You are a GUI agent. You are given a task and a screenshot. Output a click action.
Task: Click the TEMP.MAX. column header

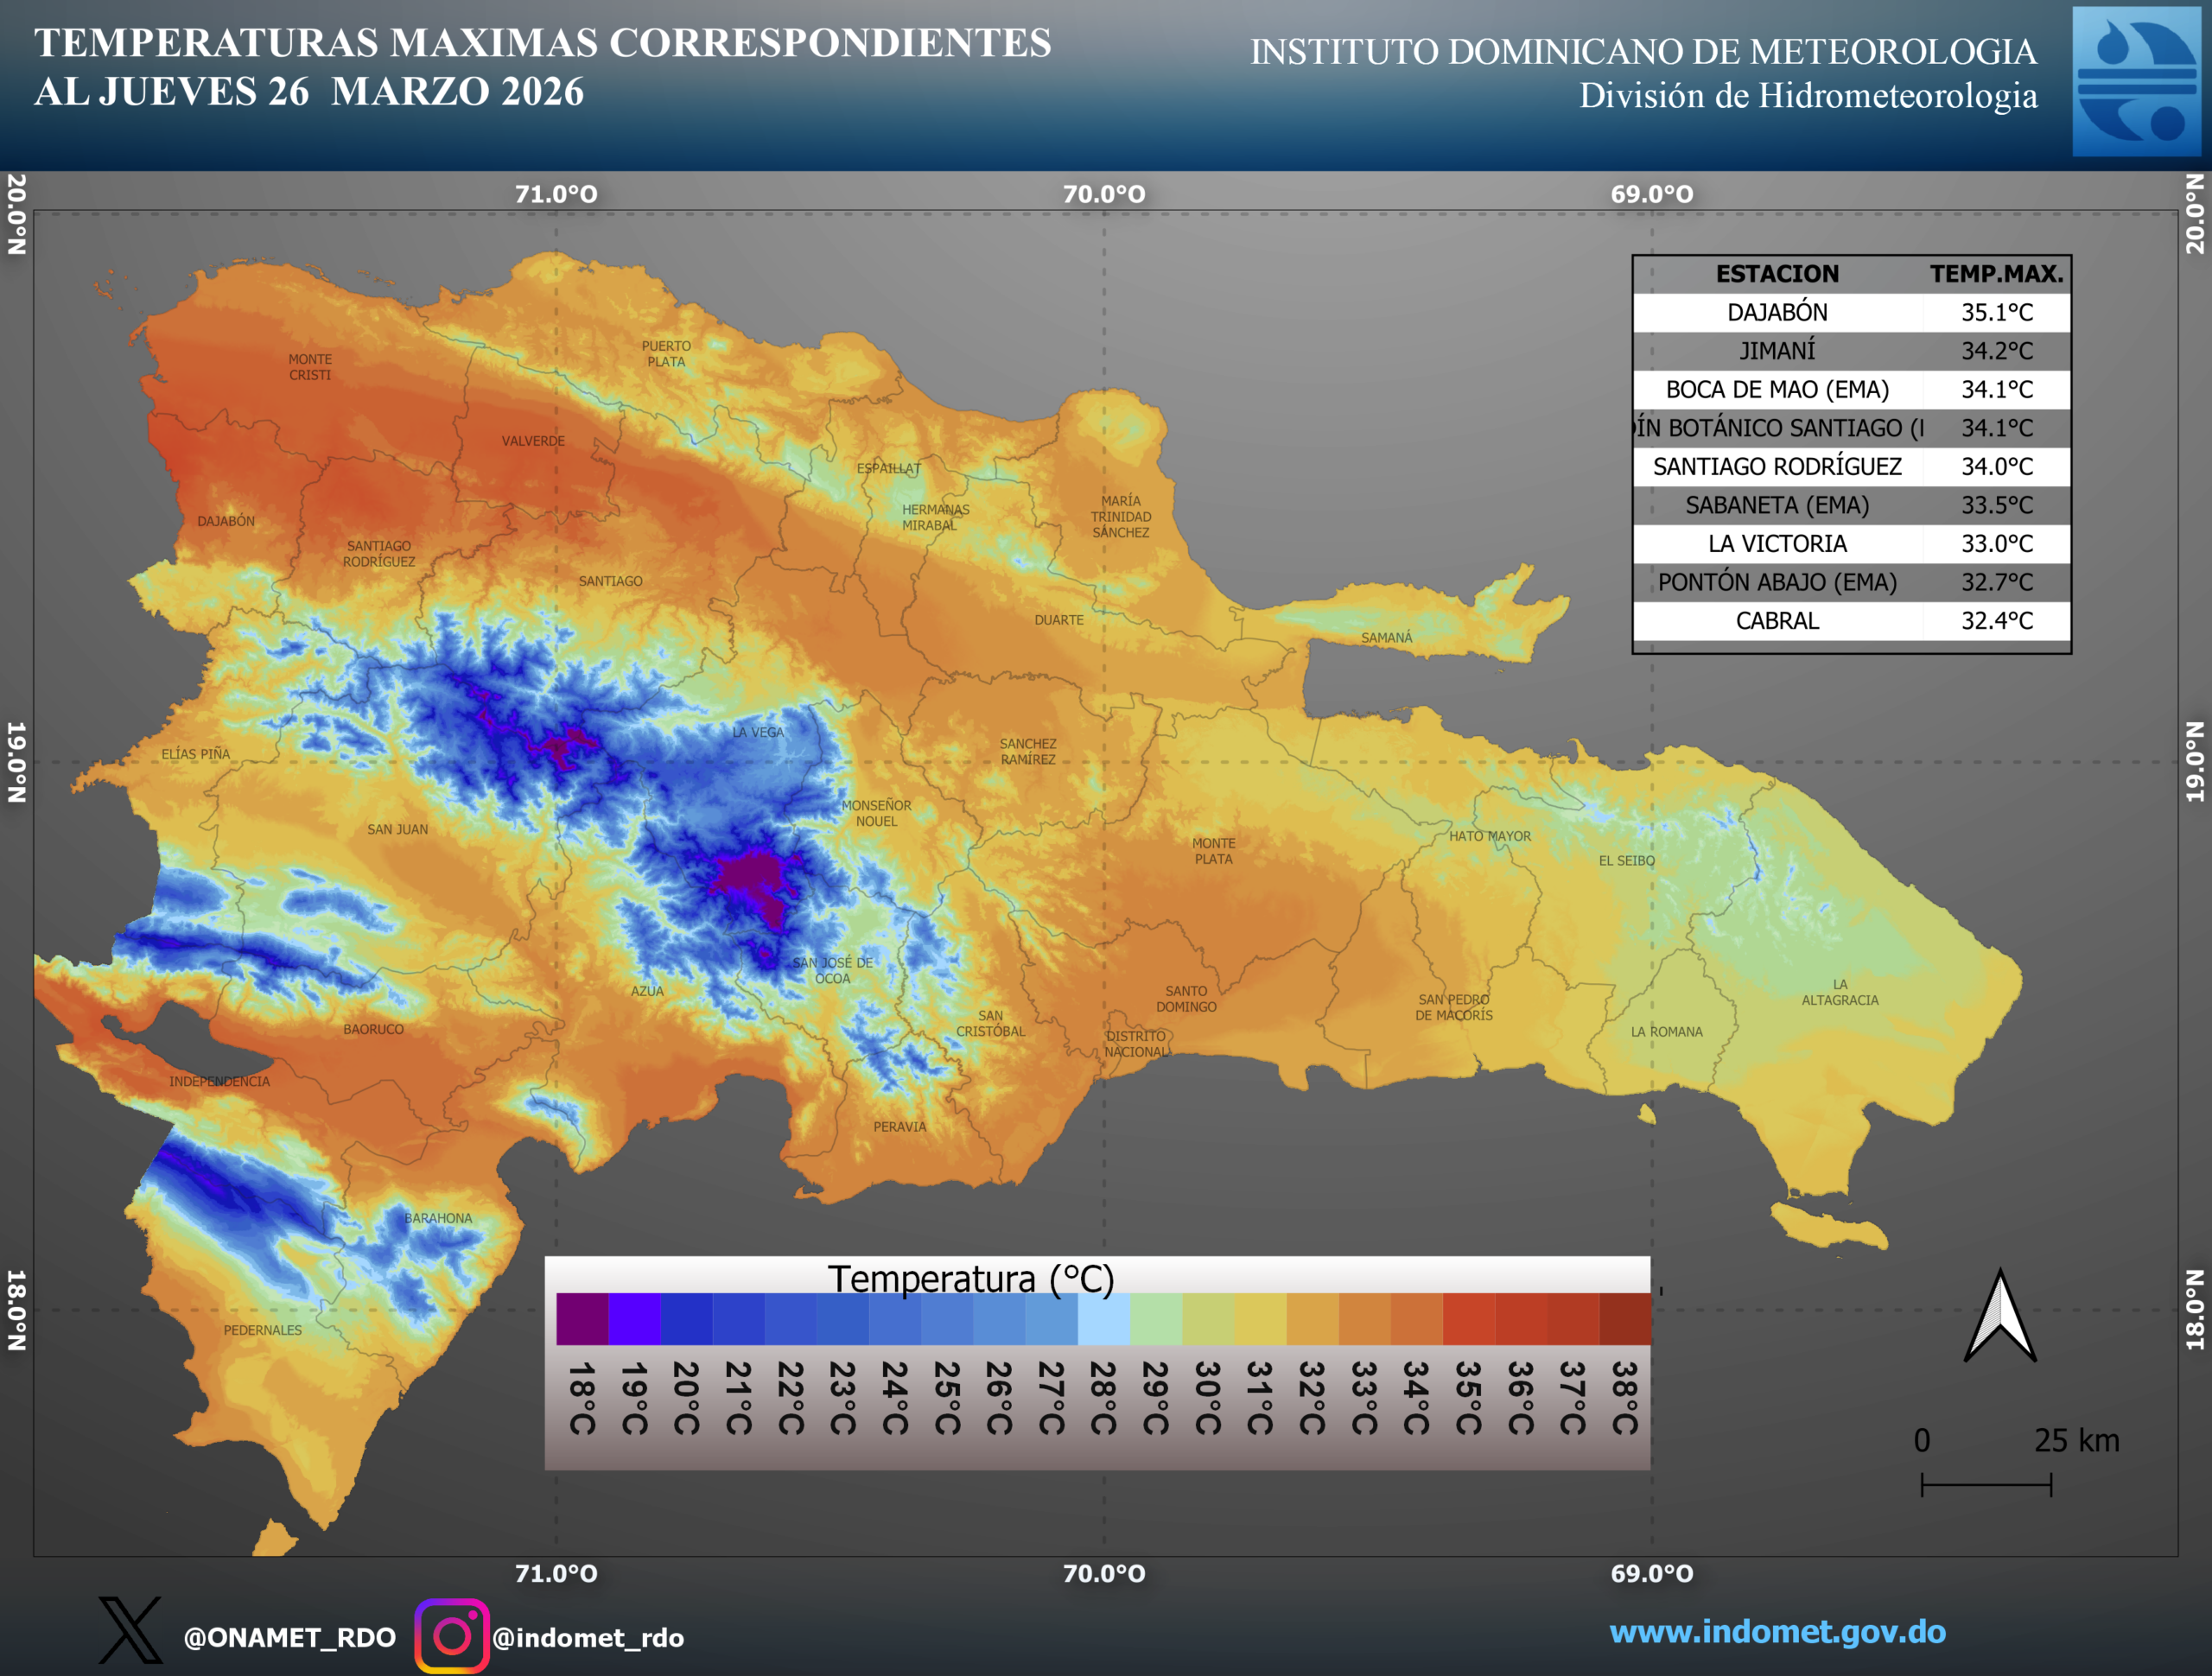click(1996, 274)
